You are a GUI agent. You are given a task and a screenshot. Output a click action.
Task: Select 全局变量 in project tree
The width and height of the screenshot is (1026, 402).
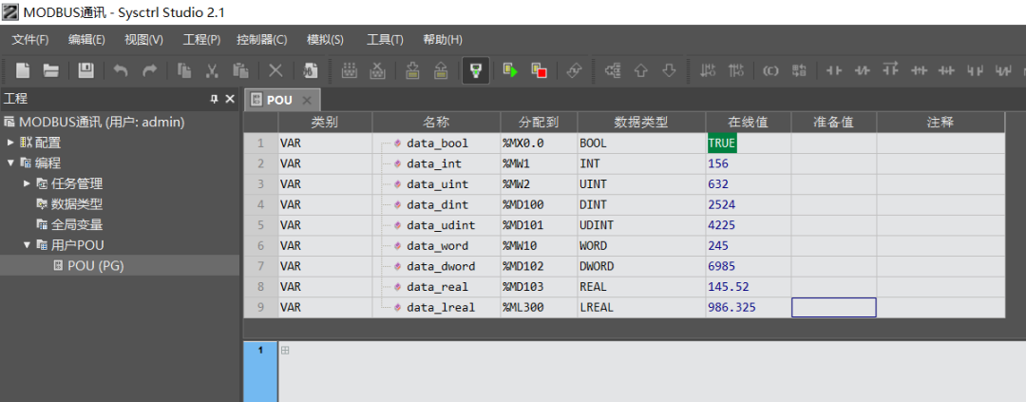pyautogui.click(x=77, y=224)
